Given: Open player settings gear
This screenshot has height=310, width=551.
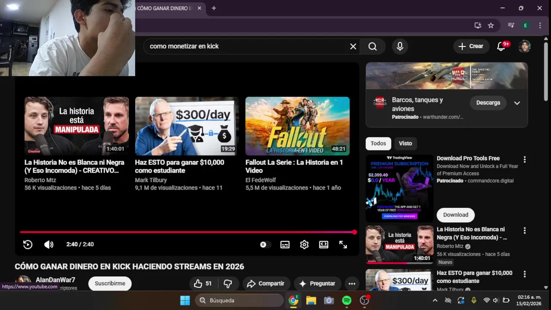Looking at the screenshot, I should (x=304, y=245).
